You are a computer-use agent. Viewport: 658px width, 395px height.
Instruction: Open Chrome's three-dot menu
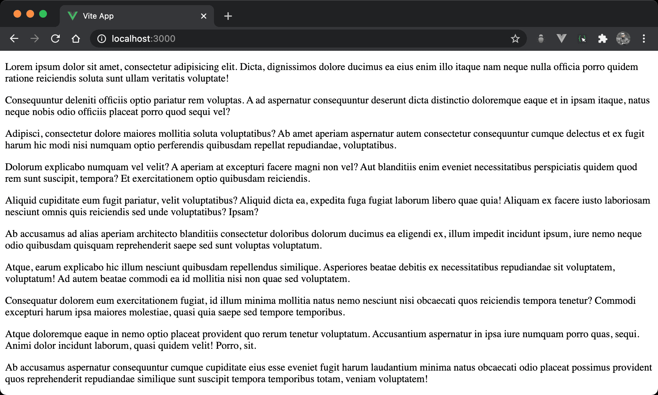(x=644, y=39)
